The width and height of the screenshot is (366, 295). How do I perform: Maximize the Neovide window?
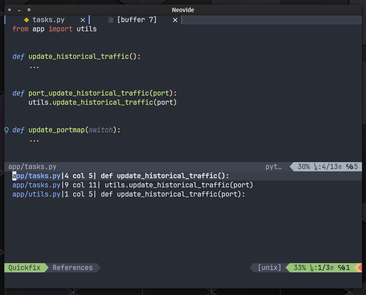(29, 10)
